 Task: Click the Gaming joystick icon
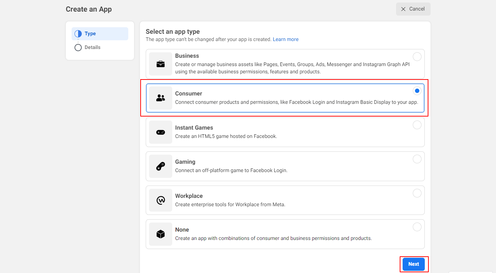coord(161,166)
